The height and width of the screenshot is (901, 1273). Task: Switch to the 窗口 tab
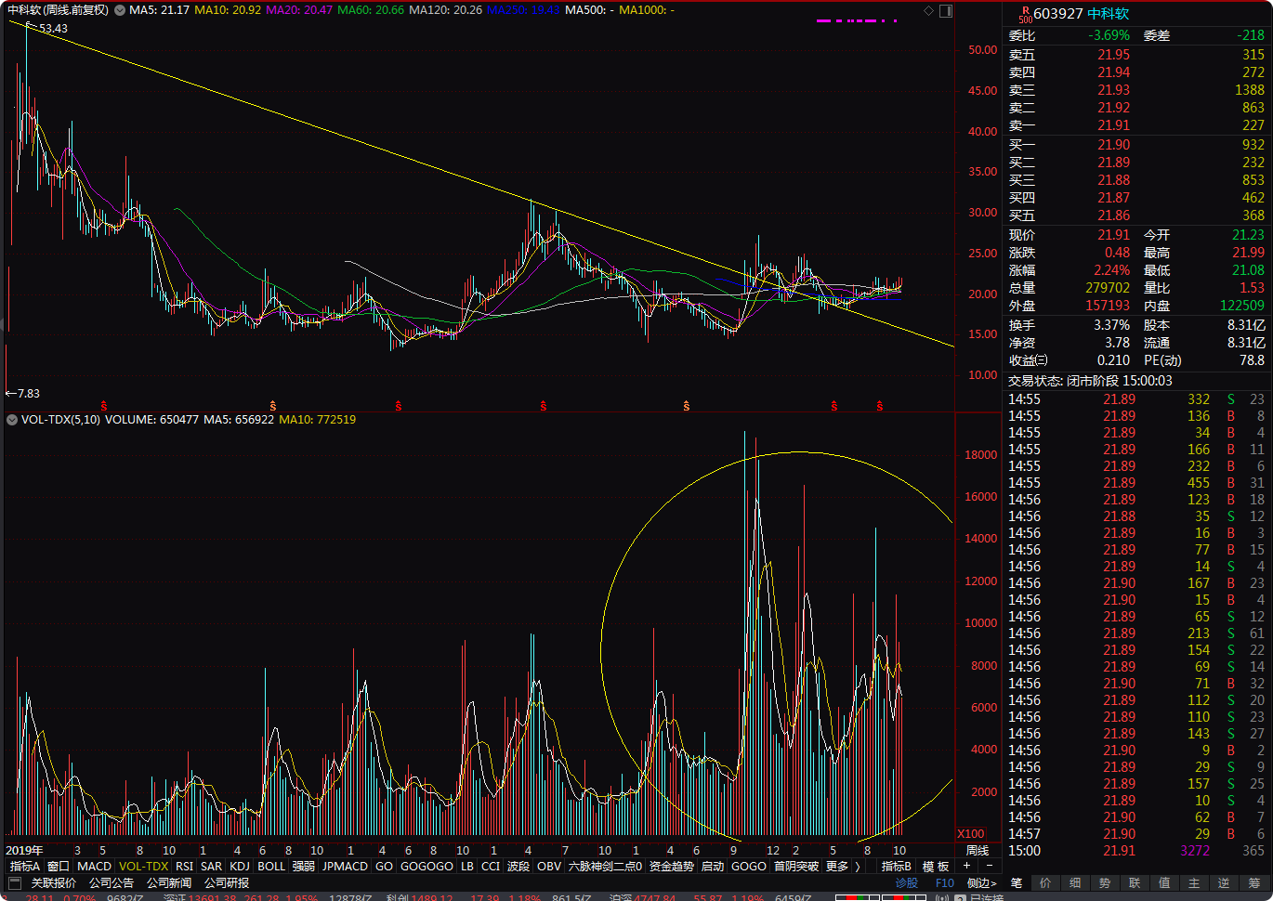(59, 866)
